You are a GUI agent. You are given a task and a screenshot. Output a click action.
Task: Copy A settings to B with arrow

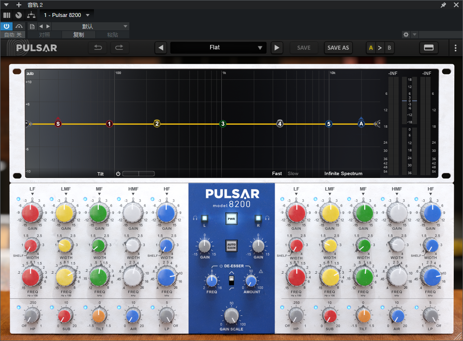380,48
